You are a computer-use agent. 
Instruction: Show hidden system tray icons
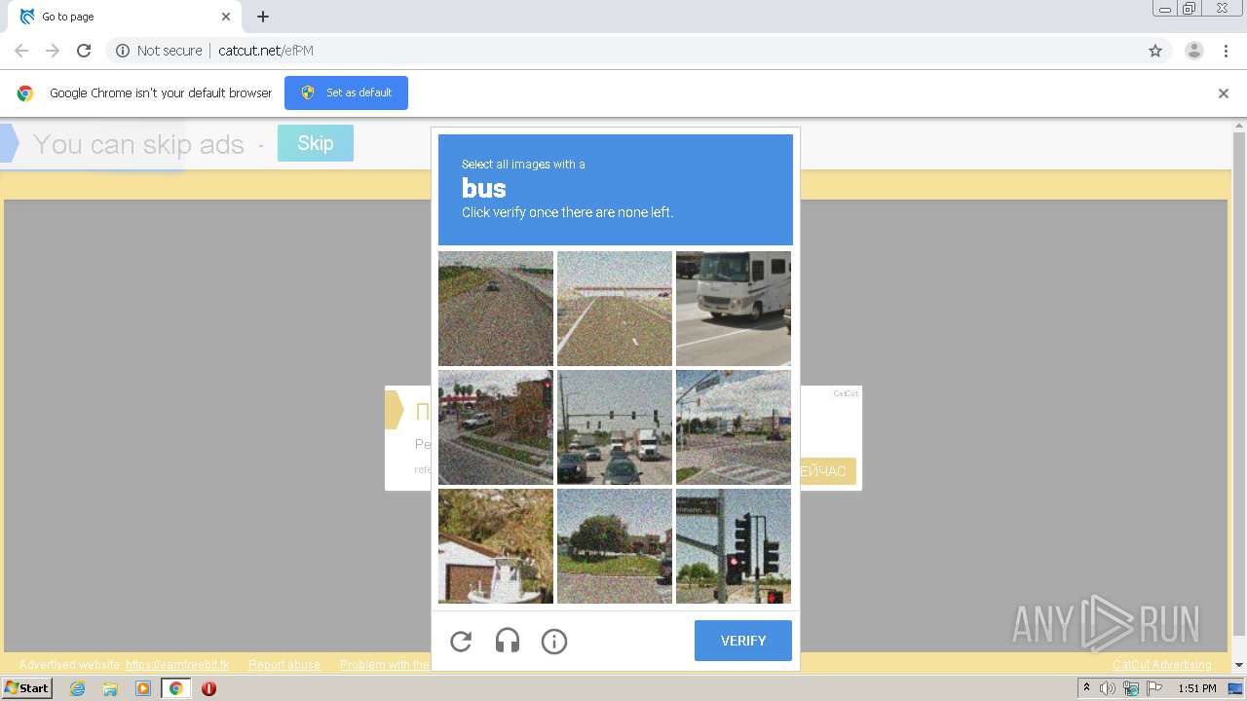coord(1086,688)
